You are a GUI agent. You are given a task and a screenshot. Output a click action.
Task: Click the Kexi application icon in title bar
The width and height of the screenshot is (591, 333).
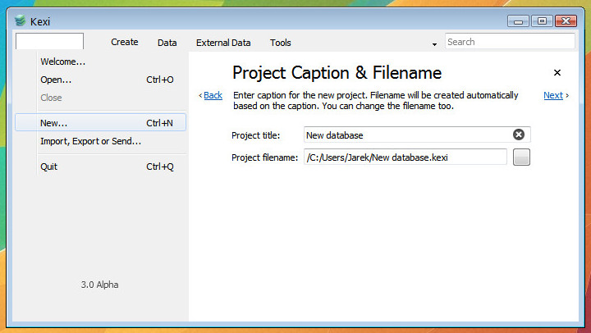[21, 21]
